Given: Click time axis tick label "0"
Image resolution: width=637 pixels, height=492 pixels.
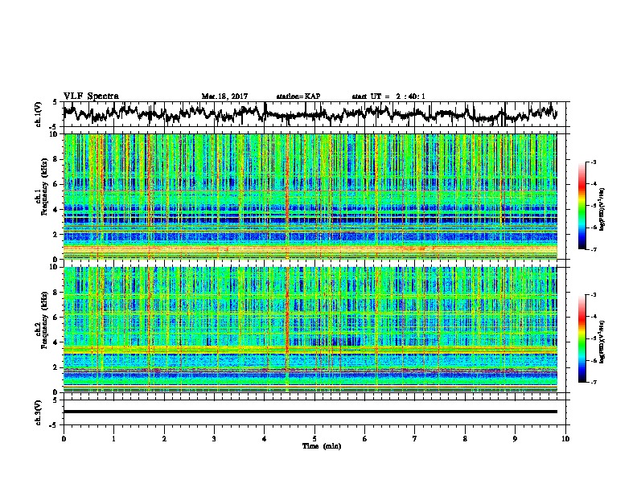Looking at the screenshot, I should coord(64,439).
